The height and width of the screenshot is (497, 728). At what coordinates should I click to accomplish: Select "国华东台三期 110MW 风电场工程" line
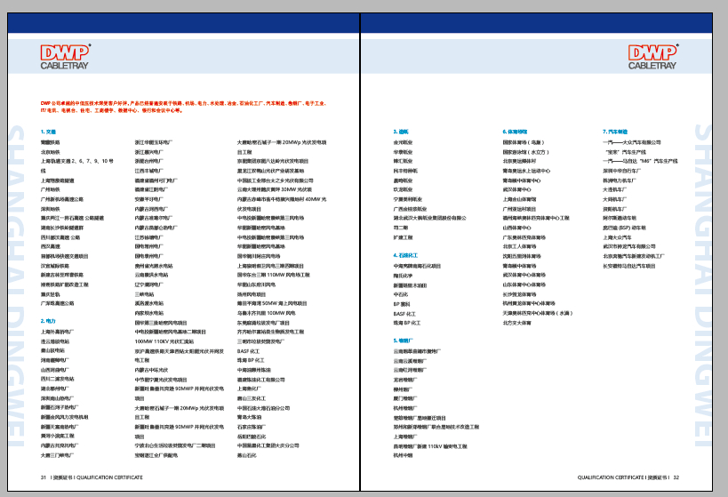[x=274, y=275]
